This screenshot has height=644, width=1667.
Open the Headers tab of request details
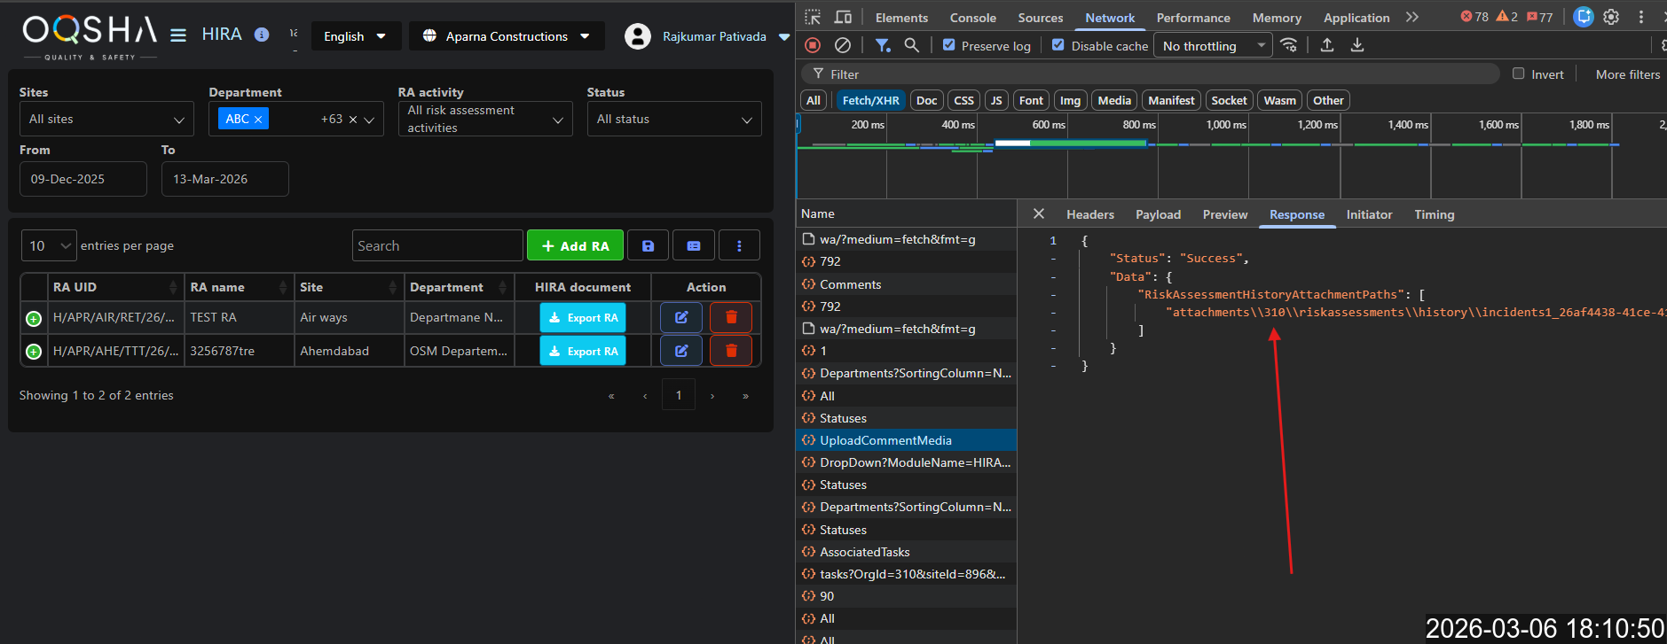[x=1089, y=214]
